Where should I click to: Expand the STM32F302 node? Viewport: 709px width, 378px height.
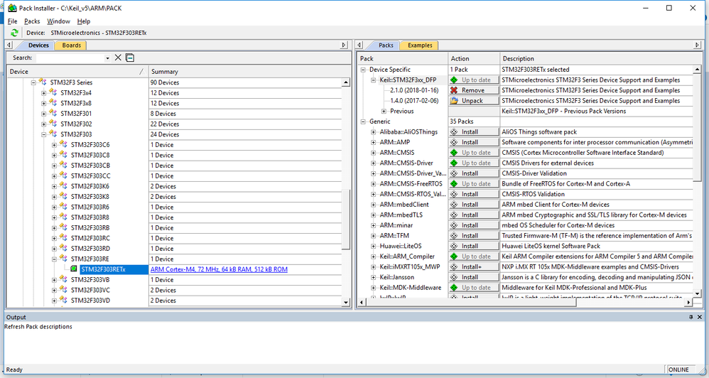[x=44, y=124]
